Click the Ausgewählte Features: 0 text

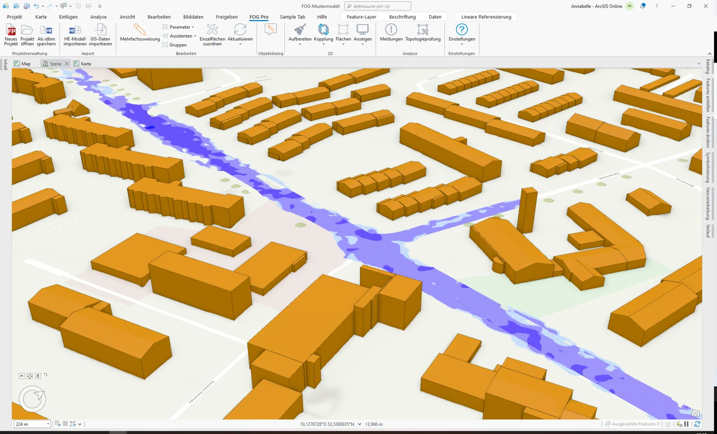pyautogui.click(x=635, y=424)
